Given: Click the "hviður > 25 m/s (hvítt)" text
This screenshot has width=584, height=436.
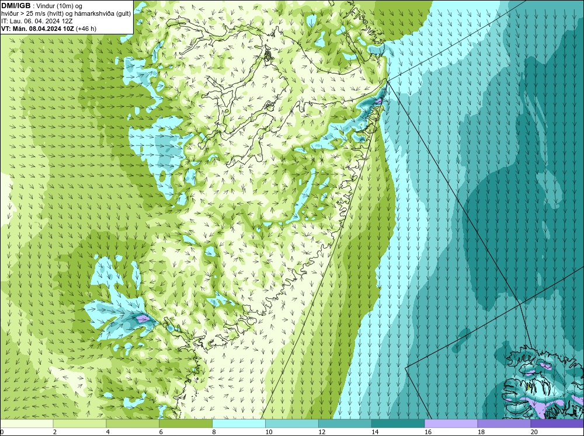Looking at the screenshot, I should tap(32, 13).
